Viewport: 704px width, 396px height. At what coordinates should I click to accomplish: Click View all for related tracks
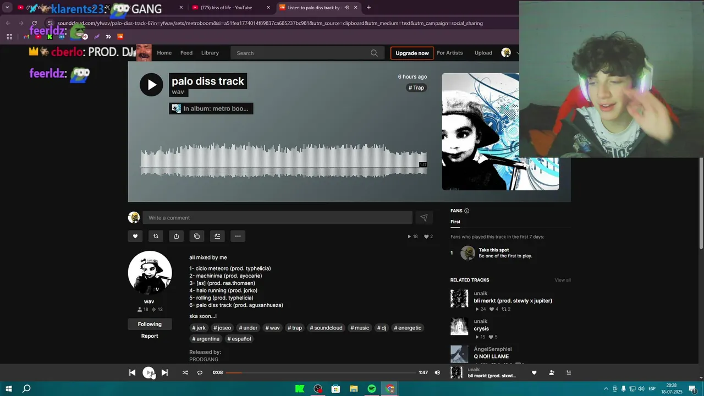pyautogui.click(x=563, y=280)
